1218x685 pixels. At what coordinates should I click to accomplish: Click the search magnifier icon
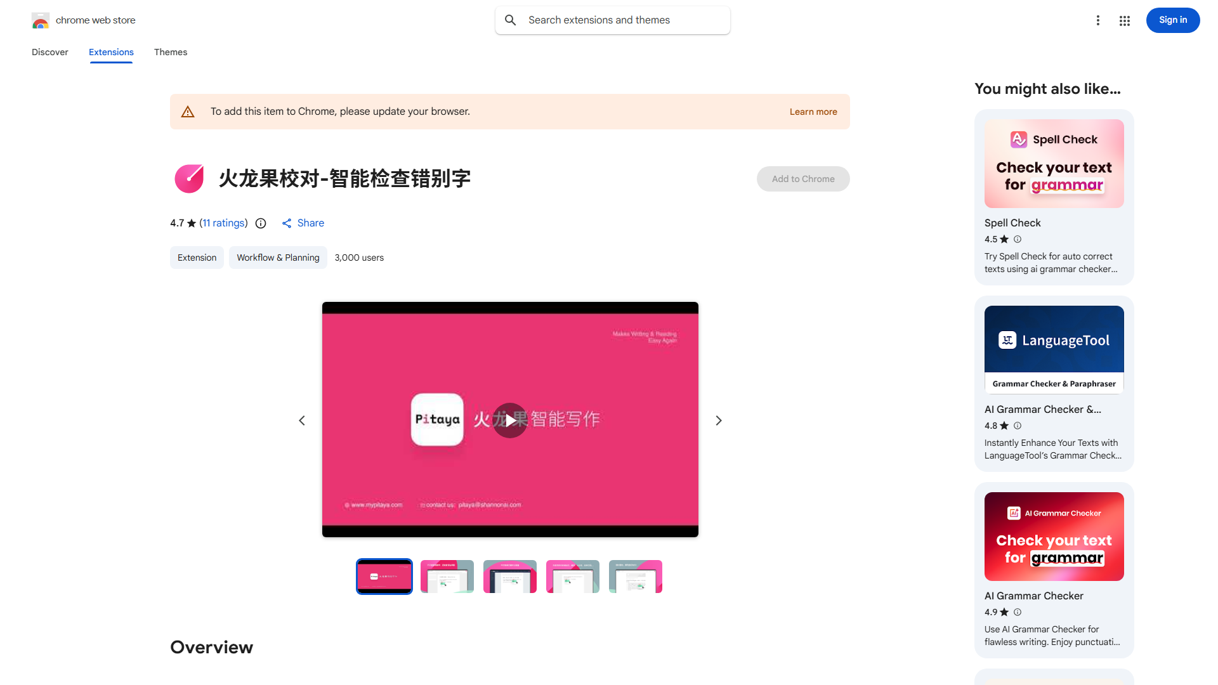(511, 20)
